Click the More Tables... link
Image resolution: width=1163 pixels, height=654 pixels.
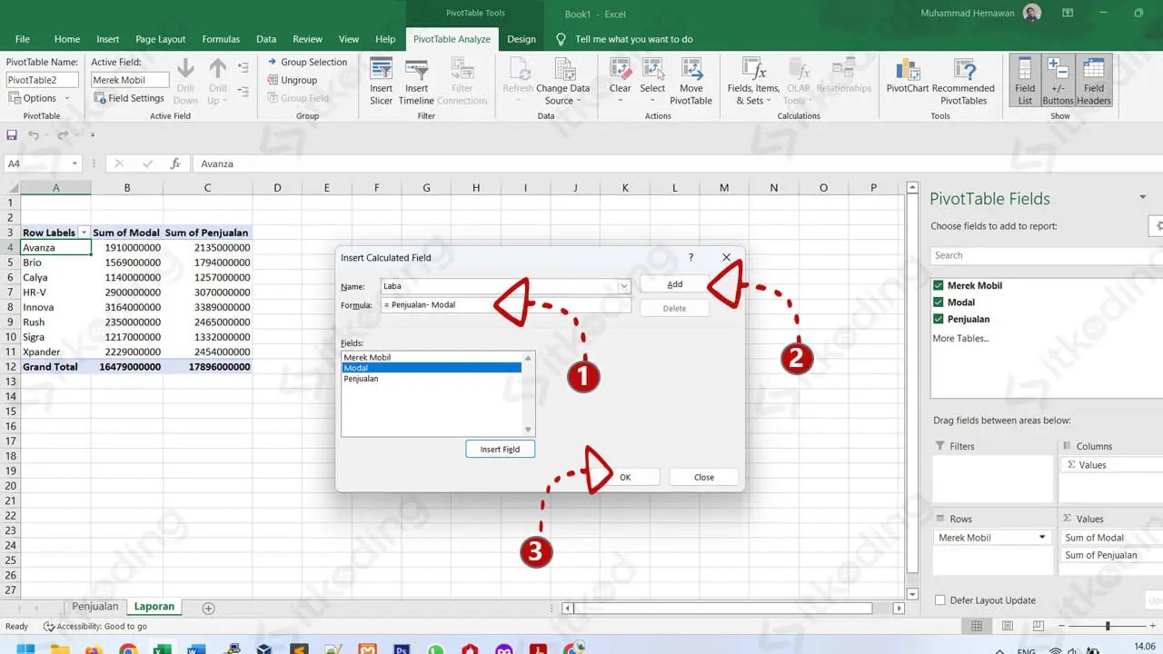960,338
